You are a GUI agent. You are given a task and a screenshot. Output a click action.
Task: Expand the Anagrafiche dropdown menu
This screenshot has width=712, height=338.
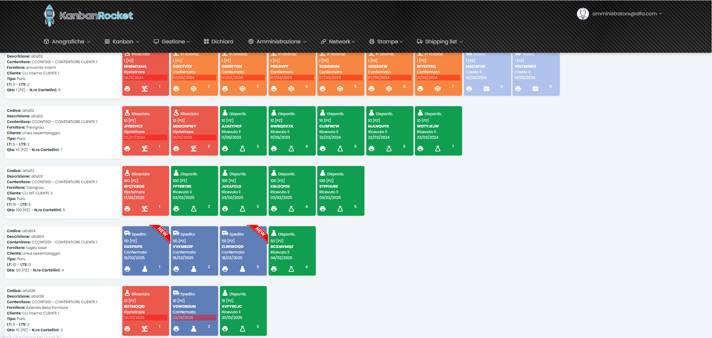coord(67,42)
